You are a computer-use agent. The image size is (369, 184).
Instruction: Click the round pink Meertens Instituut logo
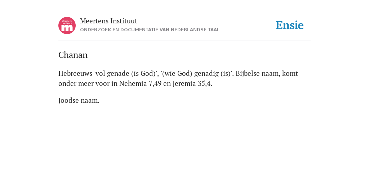click(67, 26)
